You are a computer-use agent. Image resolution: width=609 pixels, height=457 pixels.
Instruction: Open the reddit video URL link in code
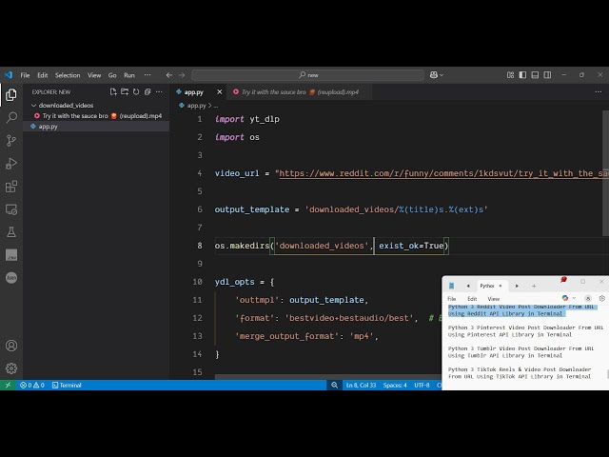coord(443,173)
